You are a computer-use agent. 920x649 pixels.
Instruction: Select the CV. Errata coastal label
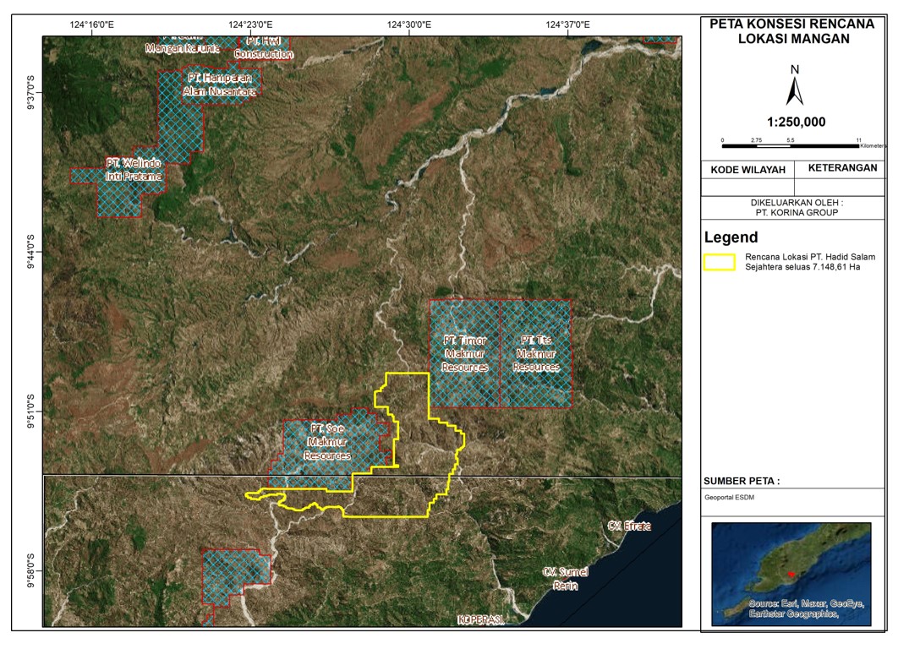point(628,526)
